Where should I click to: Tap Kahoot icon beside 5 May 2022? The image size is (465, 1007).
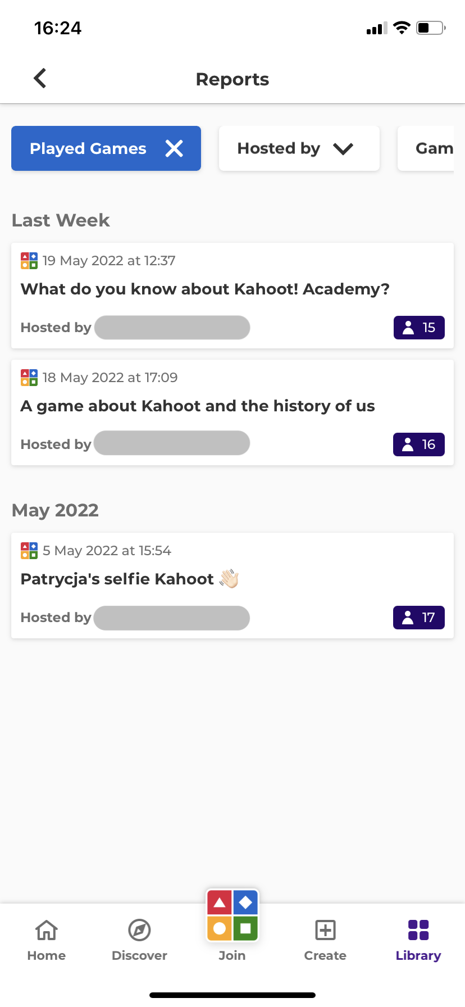29,551
